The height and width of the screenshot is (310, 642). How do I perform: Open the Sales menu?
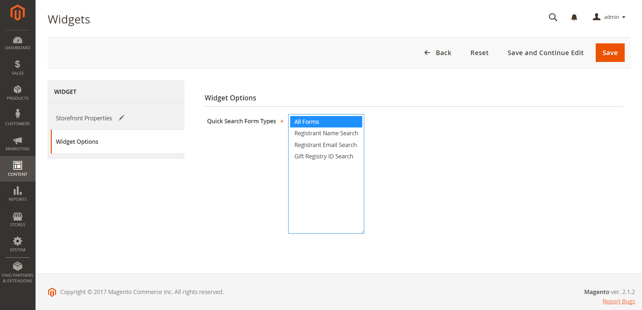coord(18,68)
